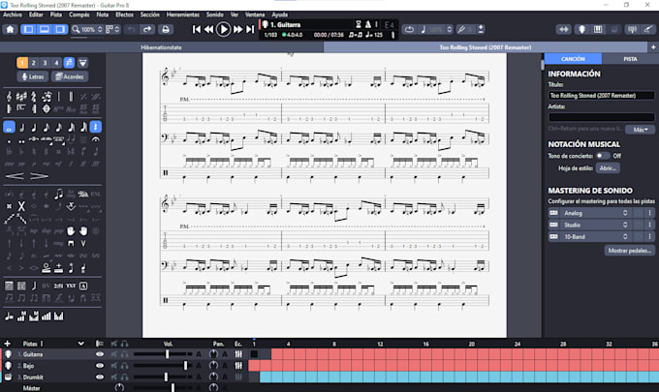Rewind to the previous bar
This screenshot has height=392, width=659.
point(209,29)
